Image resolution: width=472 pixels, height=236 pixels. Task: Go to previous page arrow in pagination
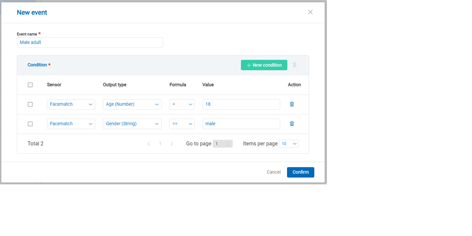click(x=149, y=144)
